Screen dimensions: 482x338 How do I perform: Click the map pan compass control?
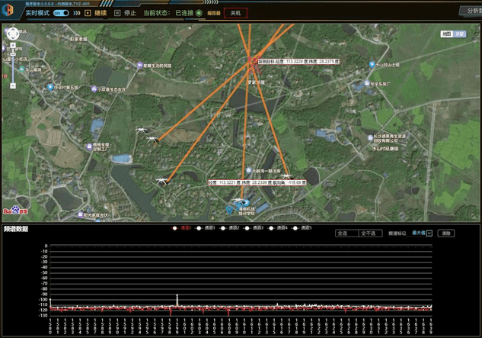click(x=13, y=34)
